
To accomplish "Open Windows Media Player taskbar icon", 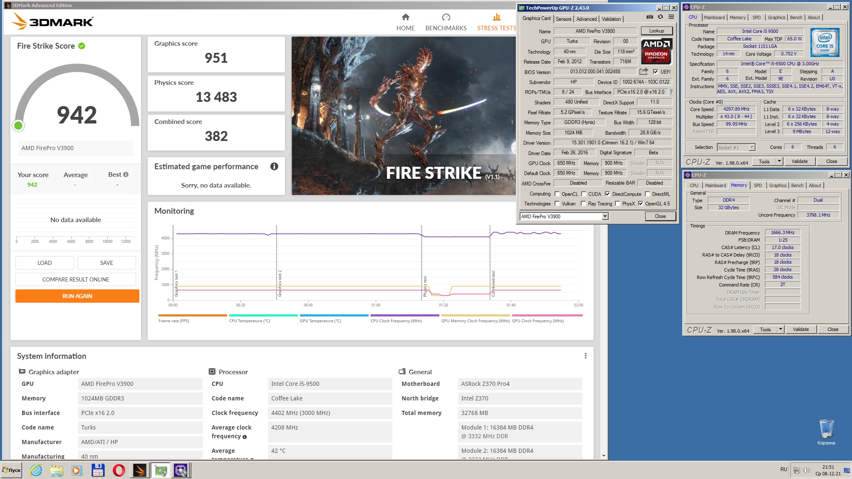I will tap(77, 470).
